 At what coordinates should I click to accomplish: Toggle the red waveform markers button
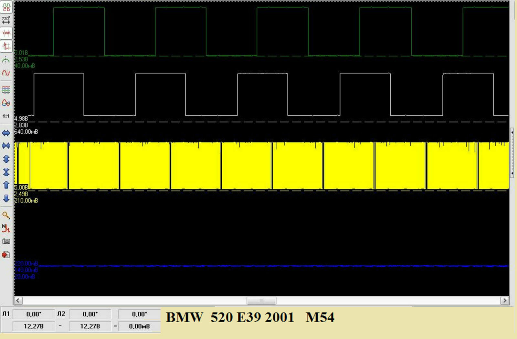coord(6,33)
